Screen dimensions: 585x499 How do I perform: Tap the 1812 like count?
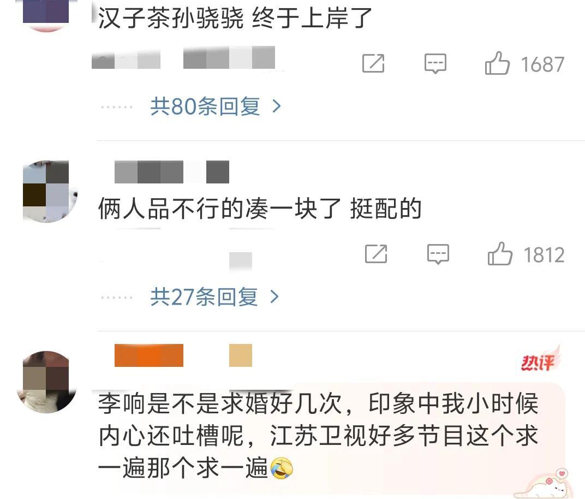(544, 255)
